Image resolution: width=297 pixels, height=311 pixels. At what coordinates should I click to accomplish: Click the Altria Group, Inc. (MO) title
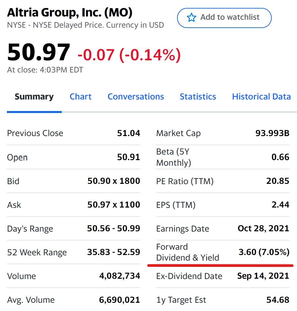(70, 13)
